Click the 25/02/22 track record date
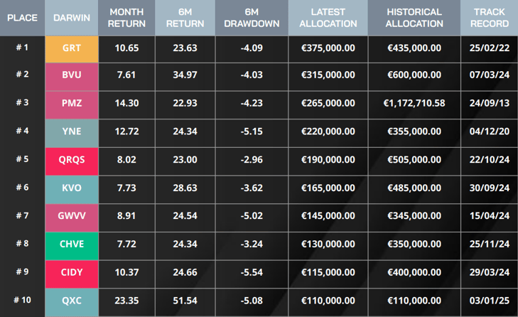Screen dimensions: 518x317 point(490,48)
